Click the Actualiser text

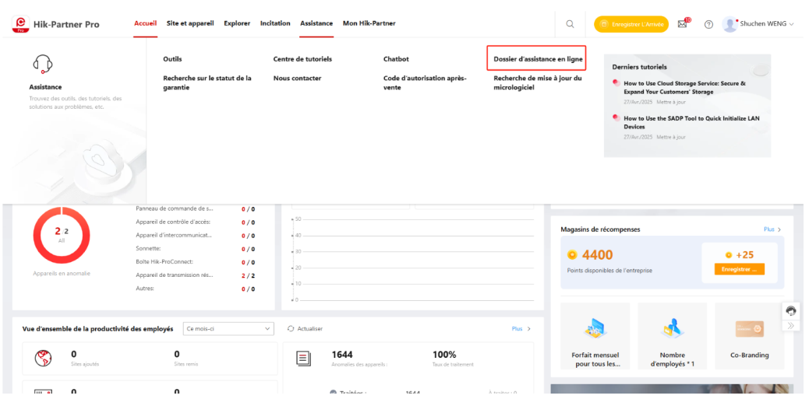click(x=310, y=328)
